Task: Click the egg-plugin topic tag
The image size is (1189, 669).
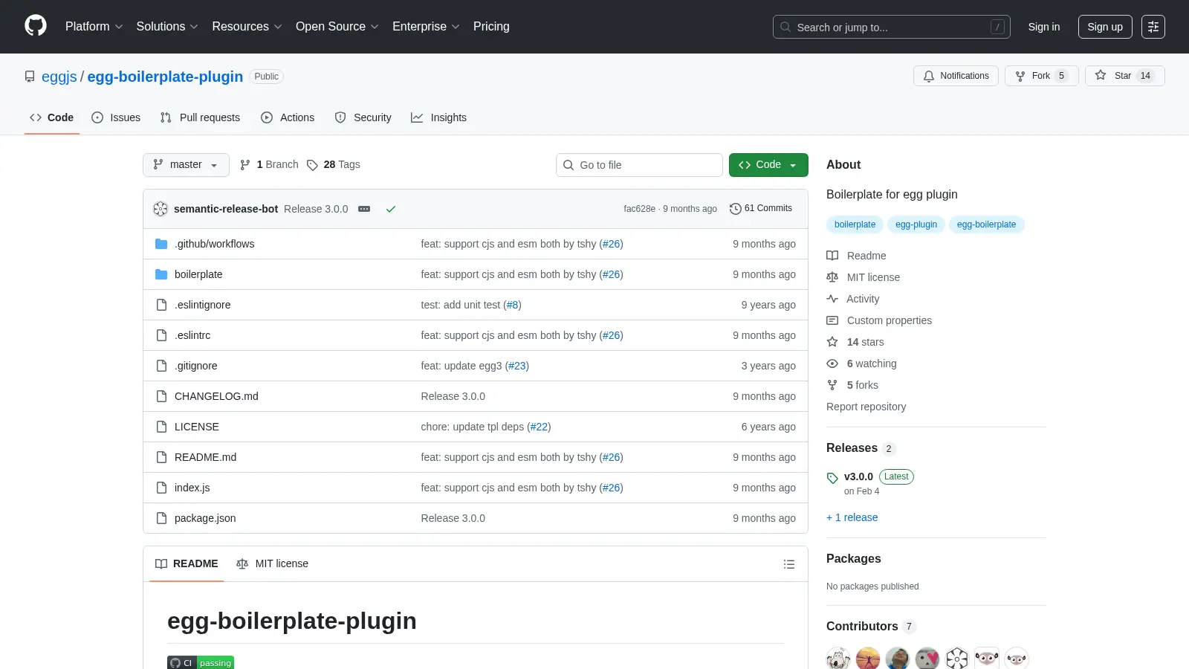Action: tap(916, 224)
